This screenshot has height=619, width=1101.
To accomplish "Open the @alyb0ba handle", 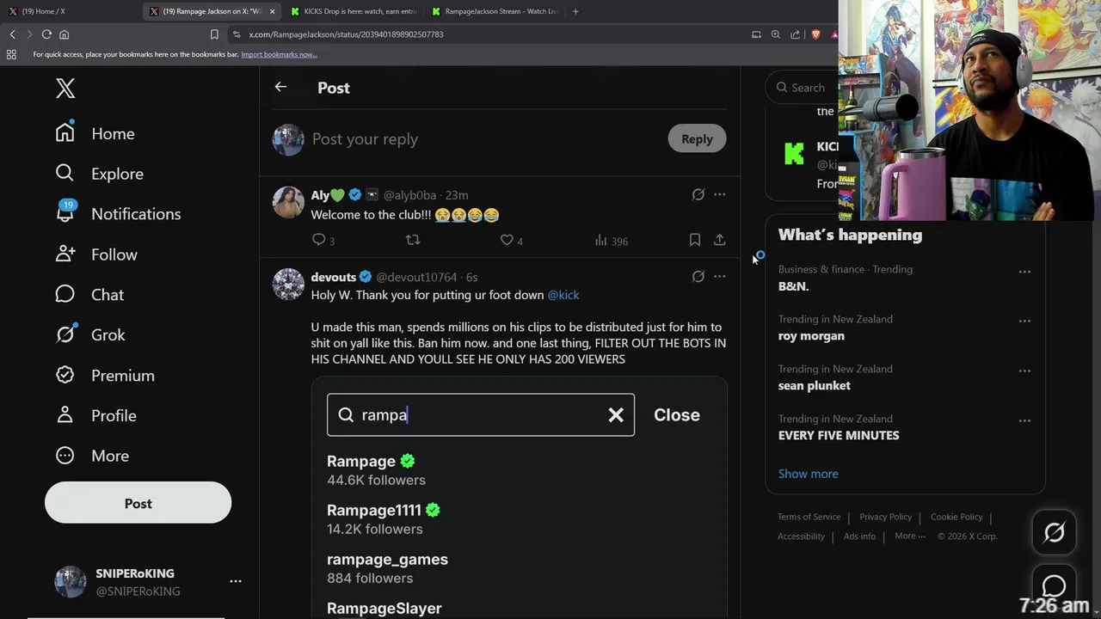I will click(x=409, y=195).
